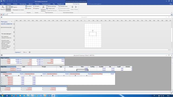The width and height of the screenshot is (173, 97).
Task: Click the Save icon in quick access
Action: click(x=1, y=1)
